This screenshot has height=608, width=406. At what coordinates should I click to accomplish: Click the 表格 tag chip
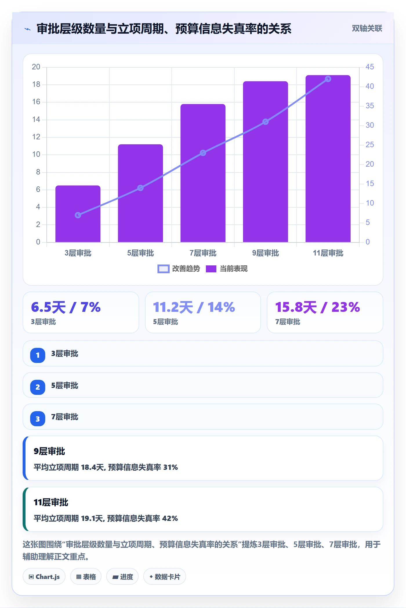[86, 577]
